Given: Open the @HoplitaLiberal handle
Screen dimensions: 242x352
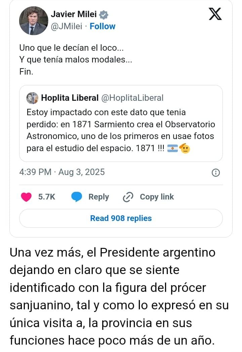Looking at the screenshot, I should click(x=132, y=98).
